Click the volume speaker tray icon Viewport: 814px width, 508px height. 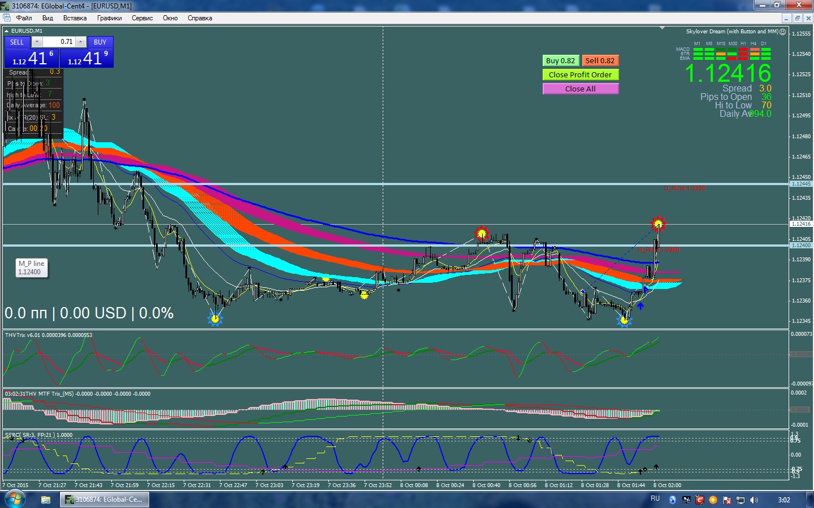(x=754, y=500)
